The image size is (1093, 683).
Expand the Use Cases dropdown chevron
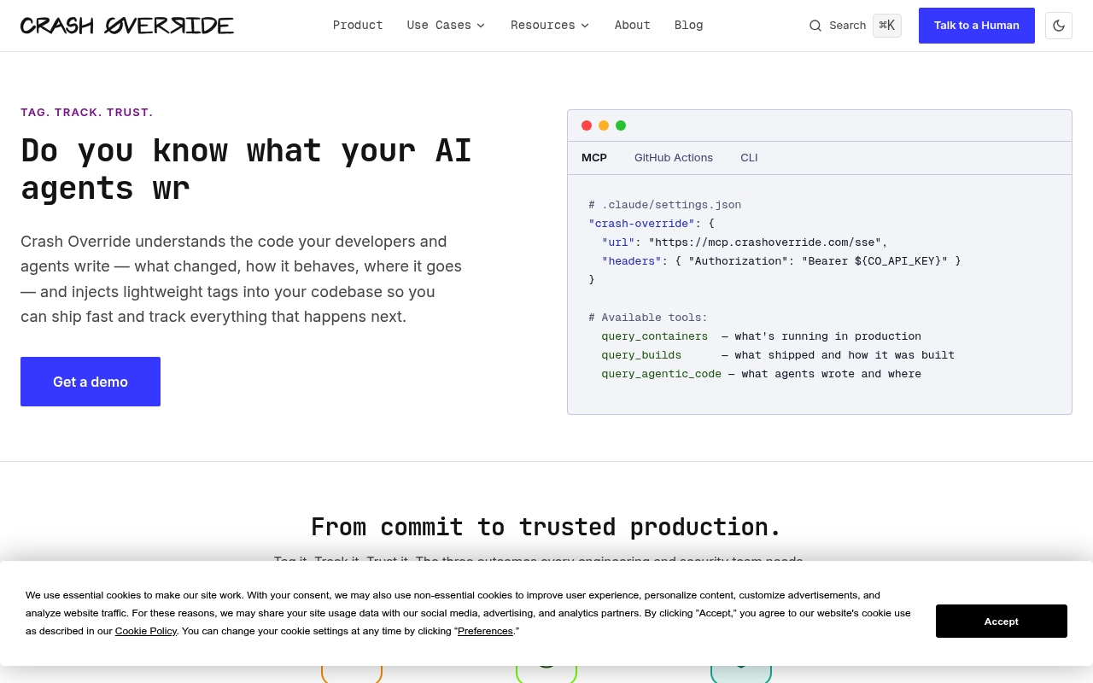(x=481, y=26)
